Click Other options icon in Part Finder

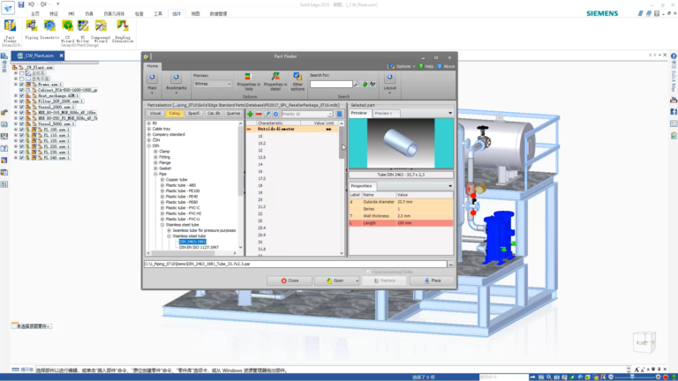(x=298, y=82)
